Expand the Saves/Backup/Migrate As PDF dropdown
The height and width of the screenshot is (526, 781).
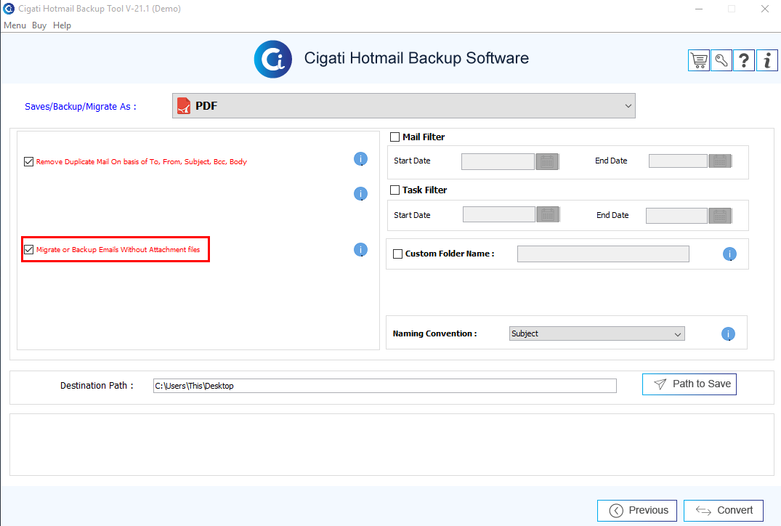[x=403, y=105]
